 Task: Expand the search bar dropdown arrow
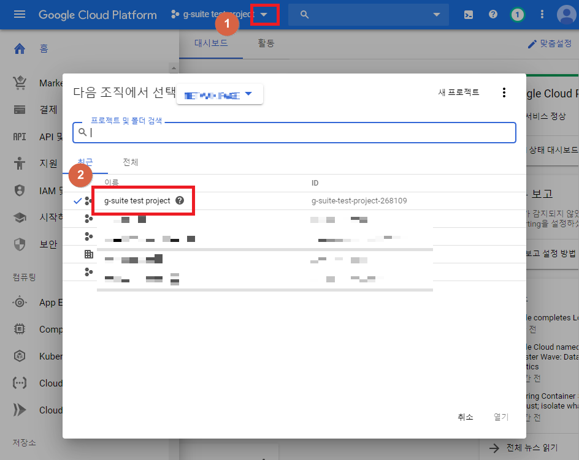437,15
